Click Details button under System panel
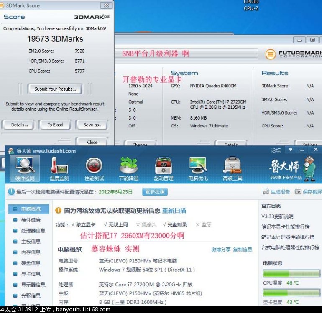This screenshot has height=313, width=322. coord(231,143)
